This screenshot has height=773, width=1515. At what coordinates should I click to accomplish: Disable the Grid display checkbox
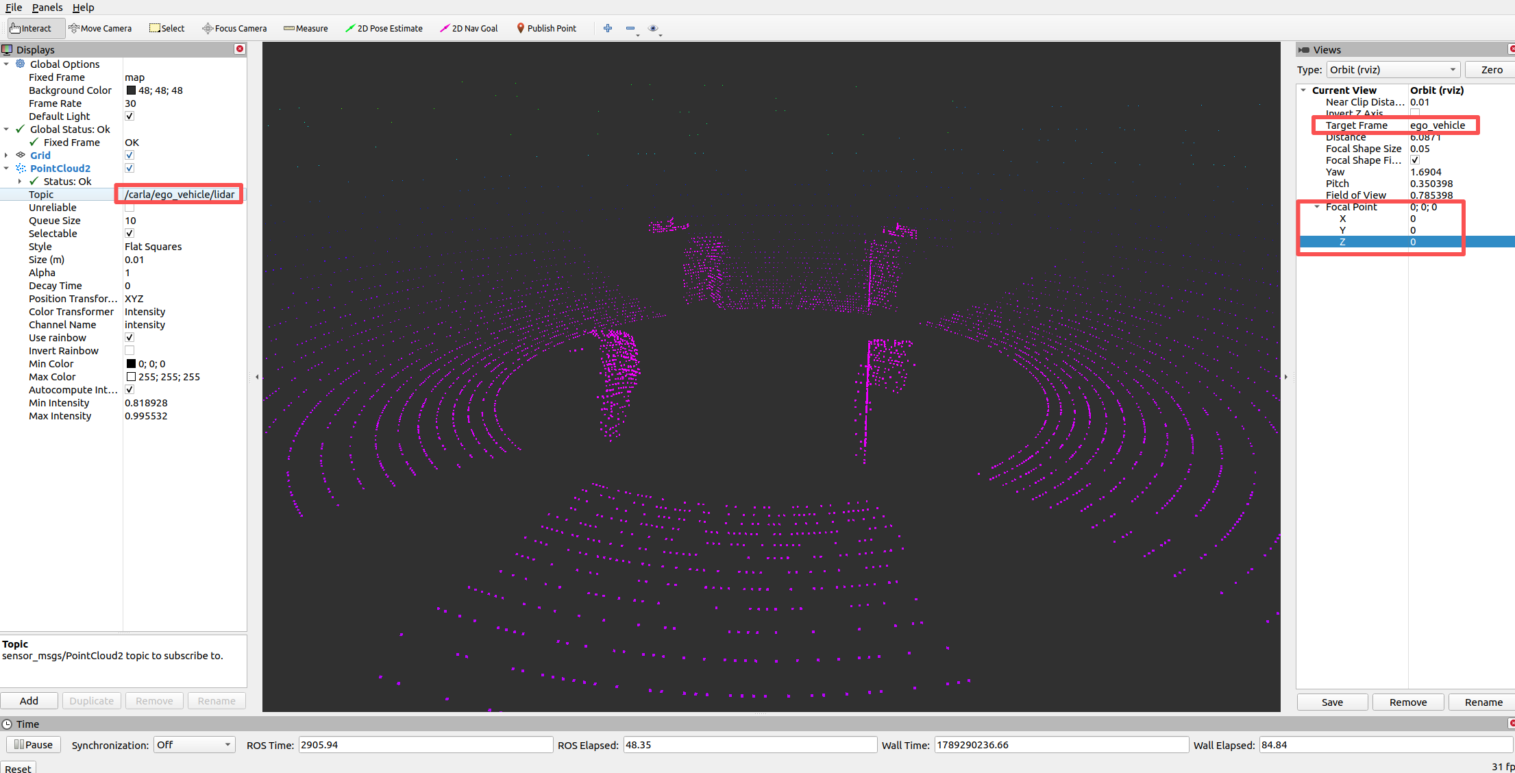click(x=130, y=156)
